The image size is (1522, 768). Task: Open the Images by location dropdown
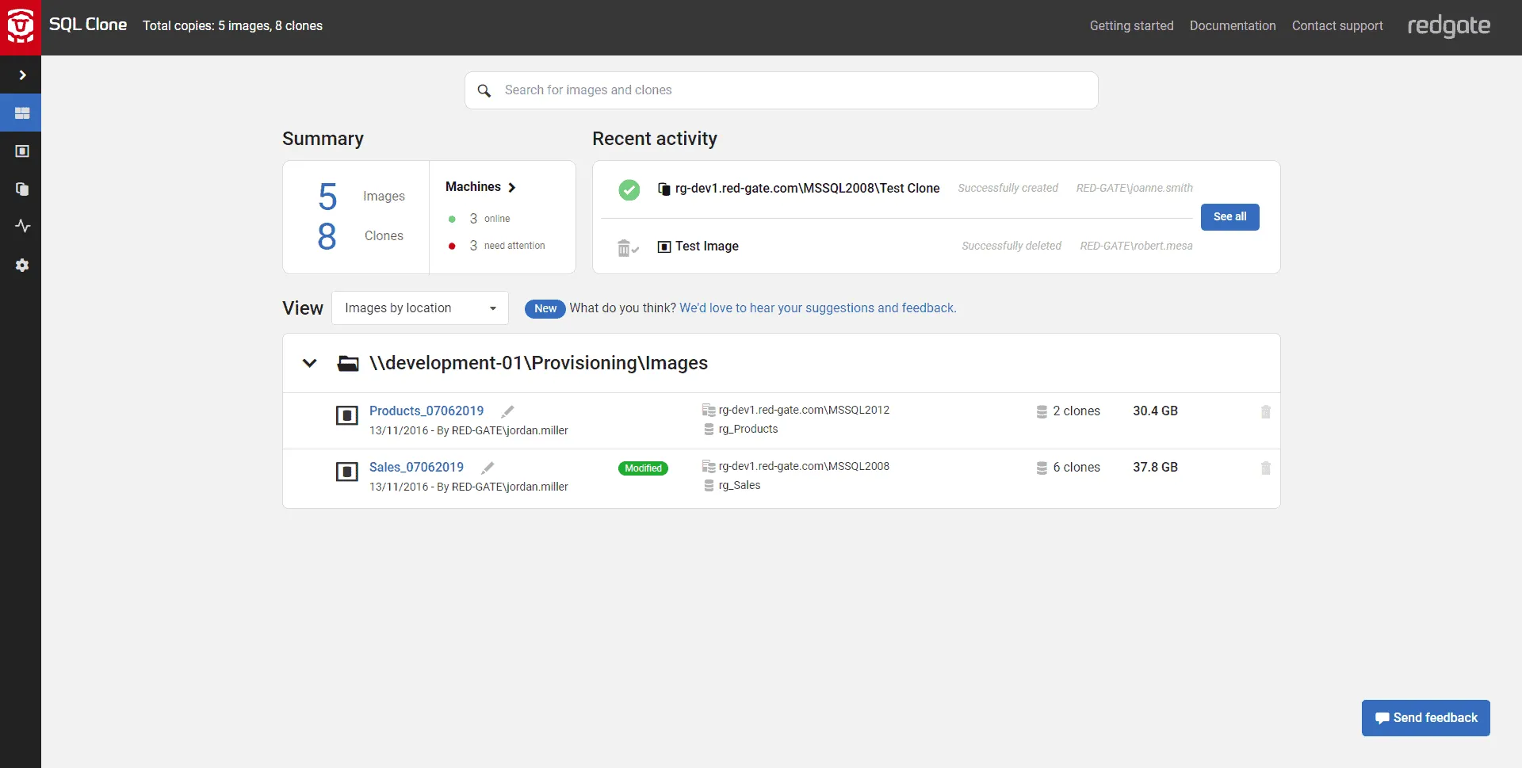419,308
